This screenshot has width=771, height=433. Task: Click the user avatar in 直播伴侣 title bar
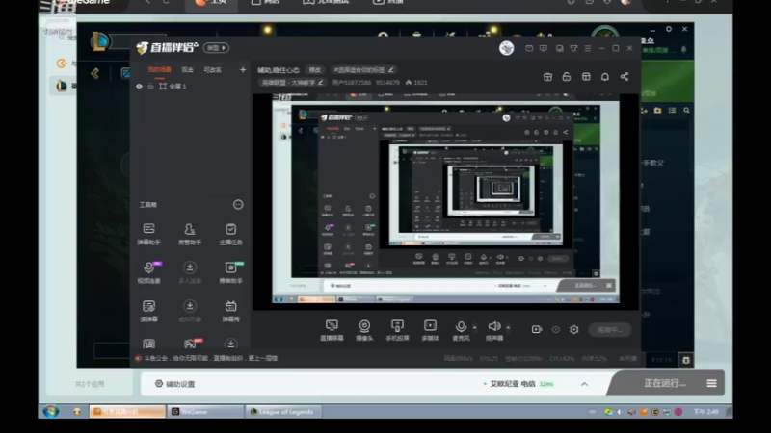coord(507,48)
